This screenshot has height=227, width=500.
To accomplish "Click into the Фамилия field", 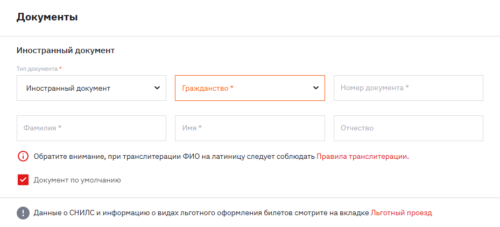I will (x=91, y=128).
